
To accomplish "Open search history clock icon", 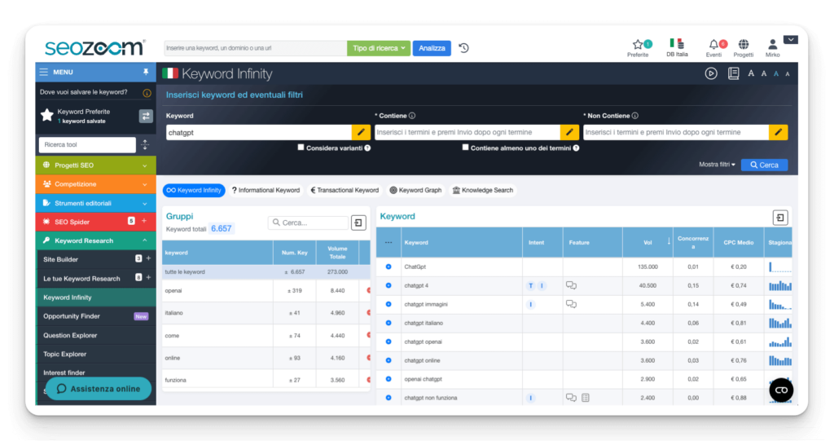I will tap(463, 48).
